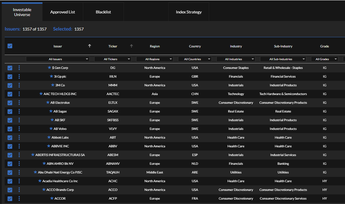The height and width of the screenshot is (204, 345).
Task: Click the star icon next to 3M Co
Action: tap(53, 85)
